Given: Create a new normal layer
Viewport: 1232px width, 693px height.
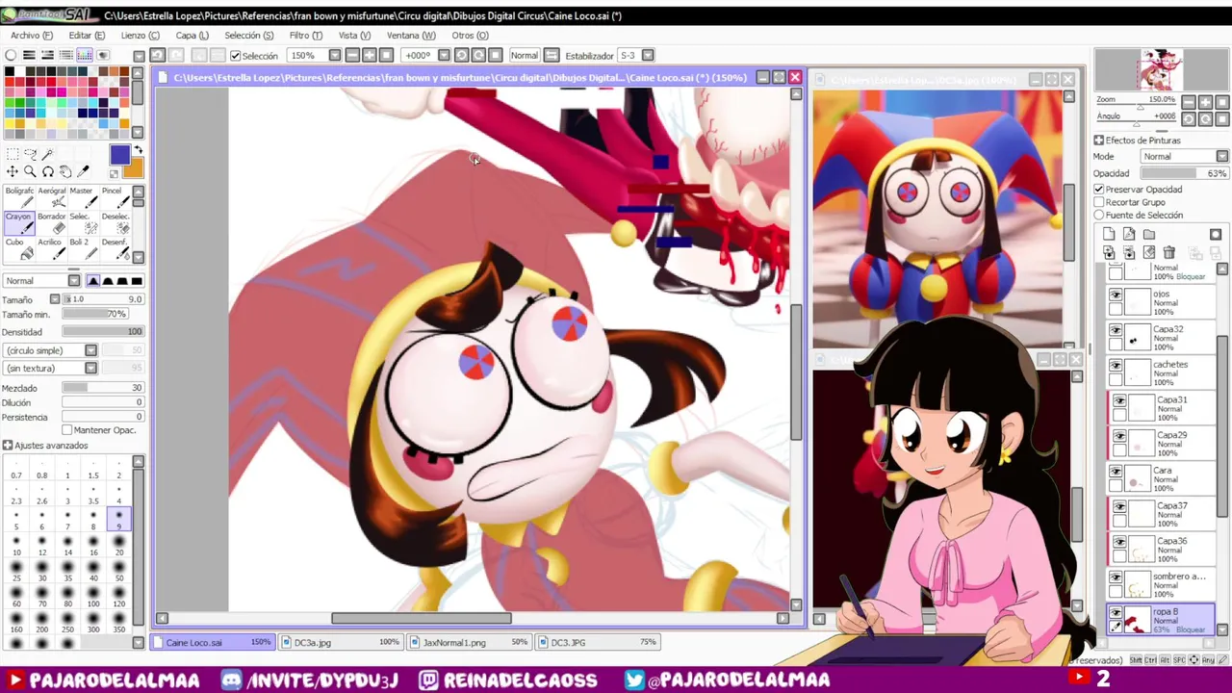Looking at the screenshot, I should point(1109,234).
